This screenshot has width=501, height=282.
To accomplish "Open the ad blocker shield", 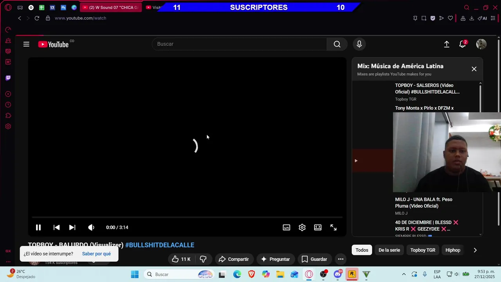I will [x=433, y=18].
